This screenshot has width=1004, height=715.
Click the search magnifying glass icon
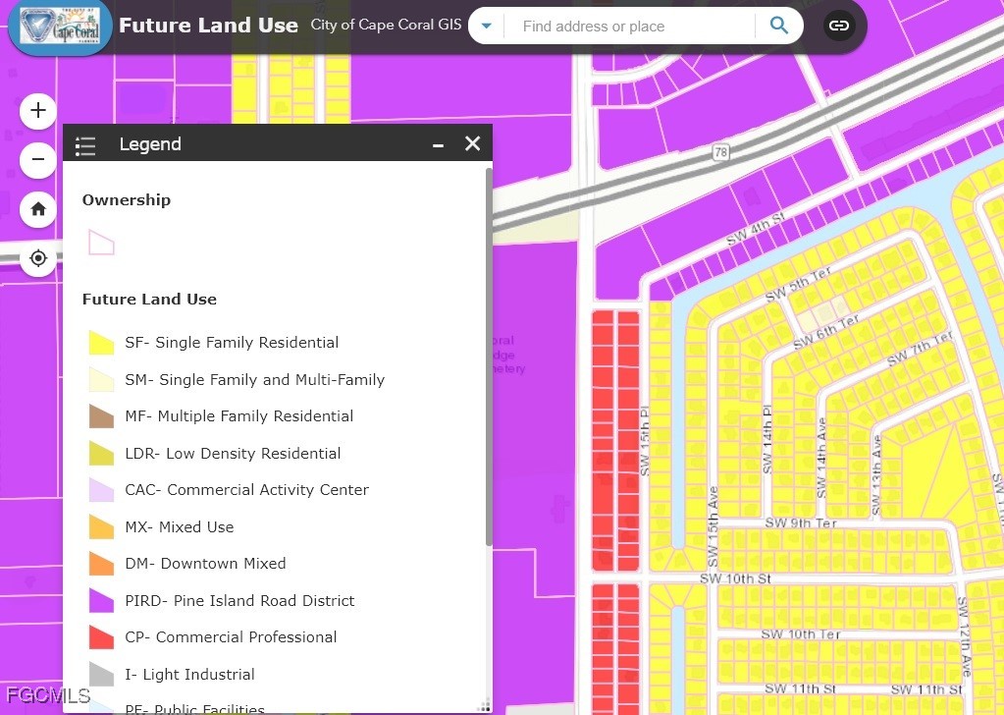point(778,27)
